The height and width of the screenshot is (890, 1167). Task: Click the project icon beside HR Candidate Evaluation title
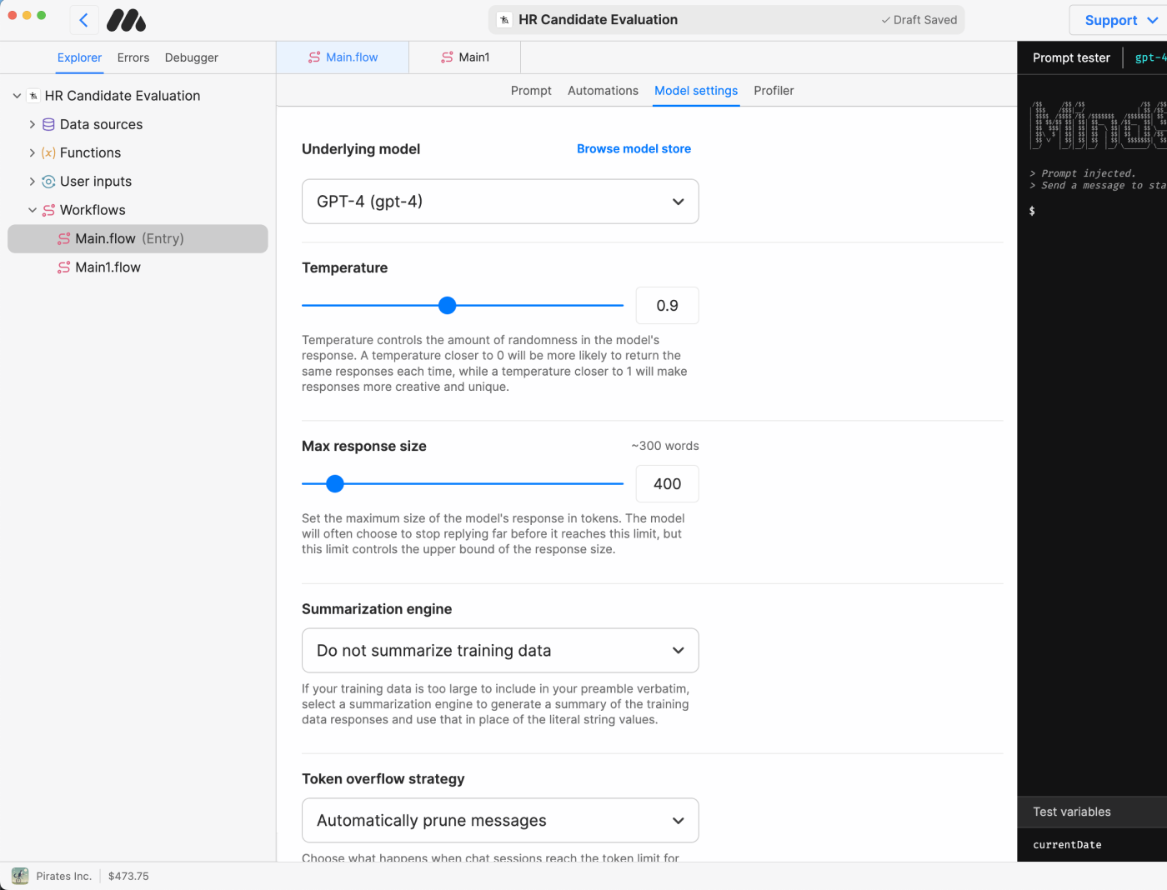(x=504, y=20)
